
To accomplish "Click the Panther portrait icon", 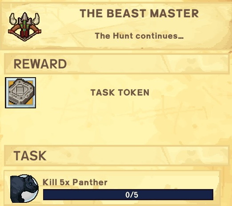I will [24, 189].
